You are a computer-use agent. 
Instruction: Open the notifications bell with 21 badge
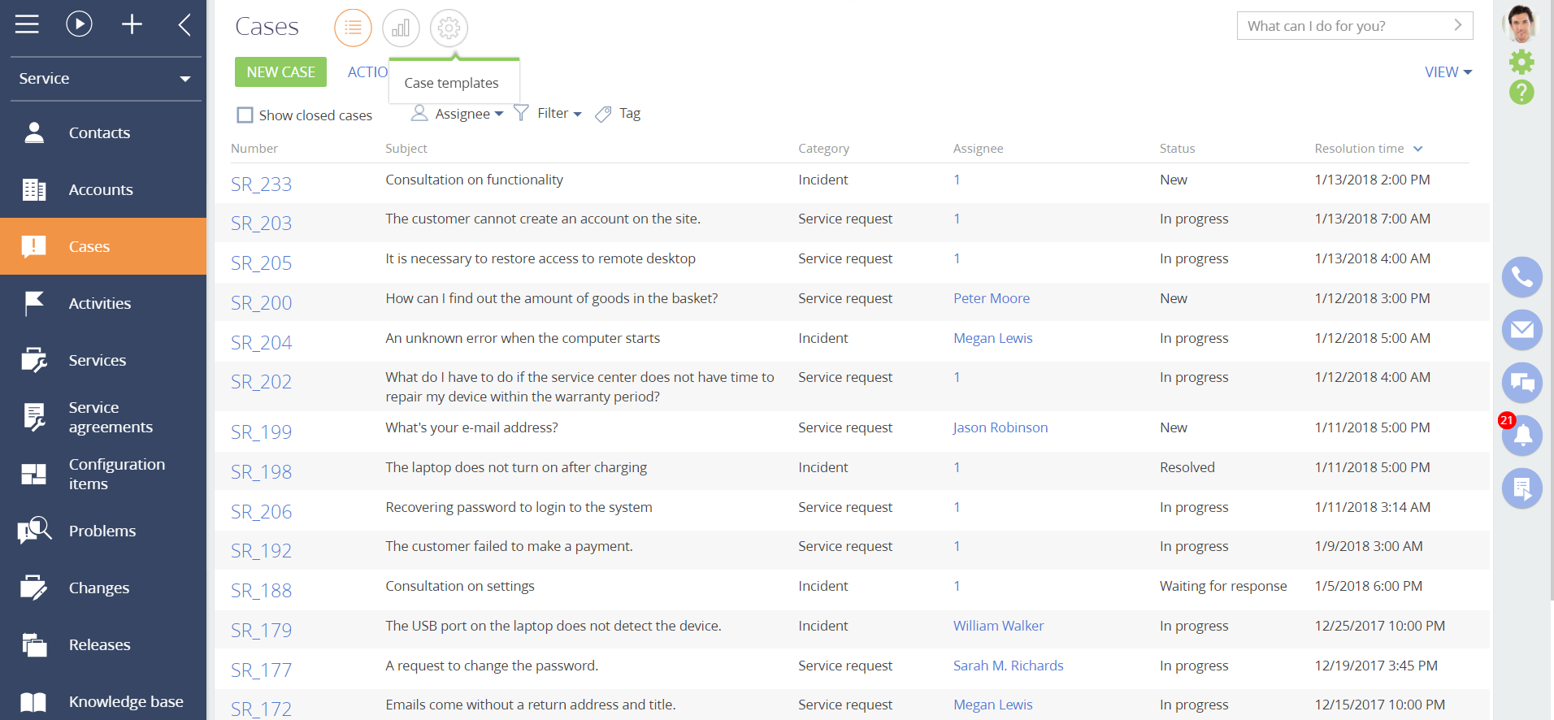[1521, 436]
